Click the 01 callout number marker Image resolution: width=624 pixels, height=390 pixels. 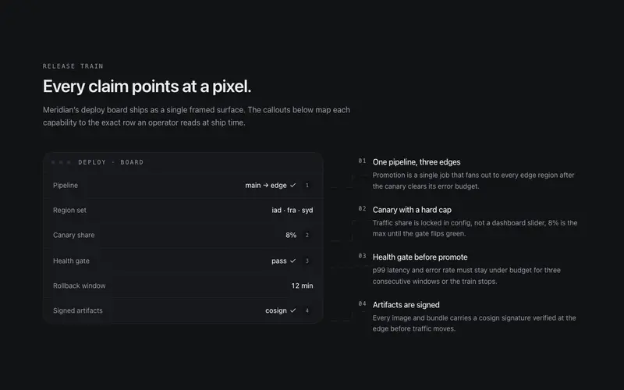[x=362, y=161]
